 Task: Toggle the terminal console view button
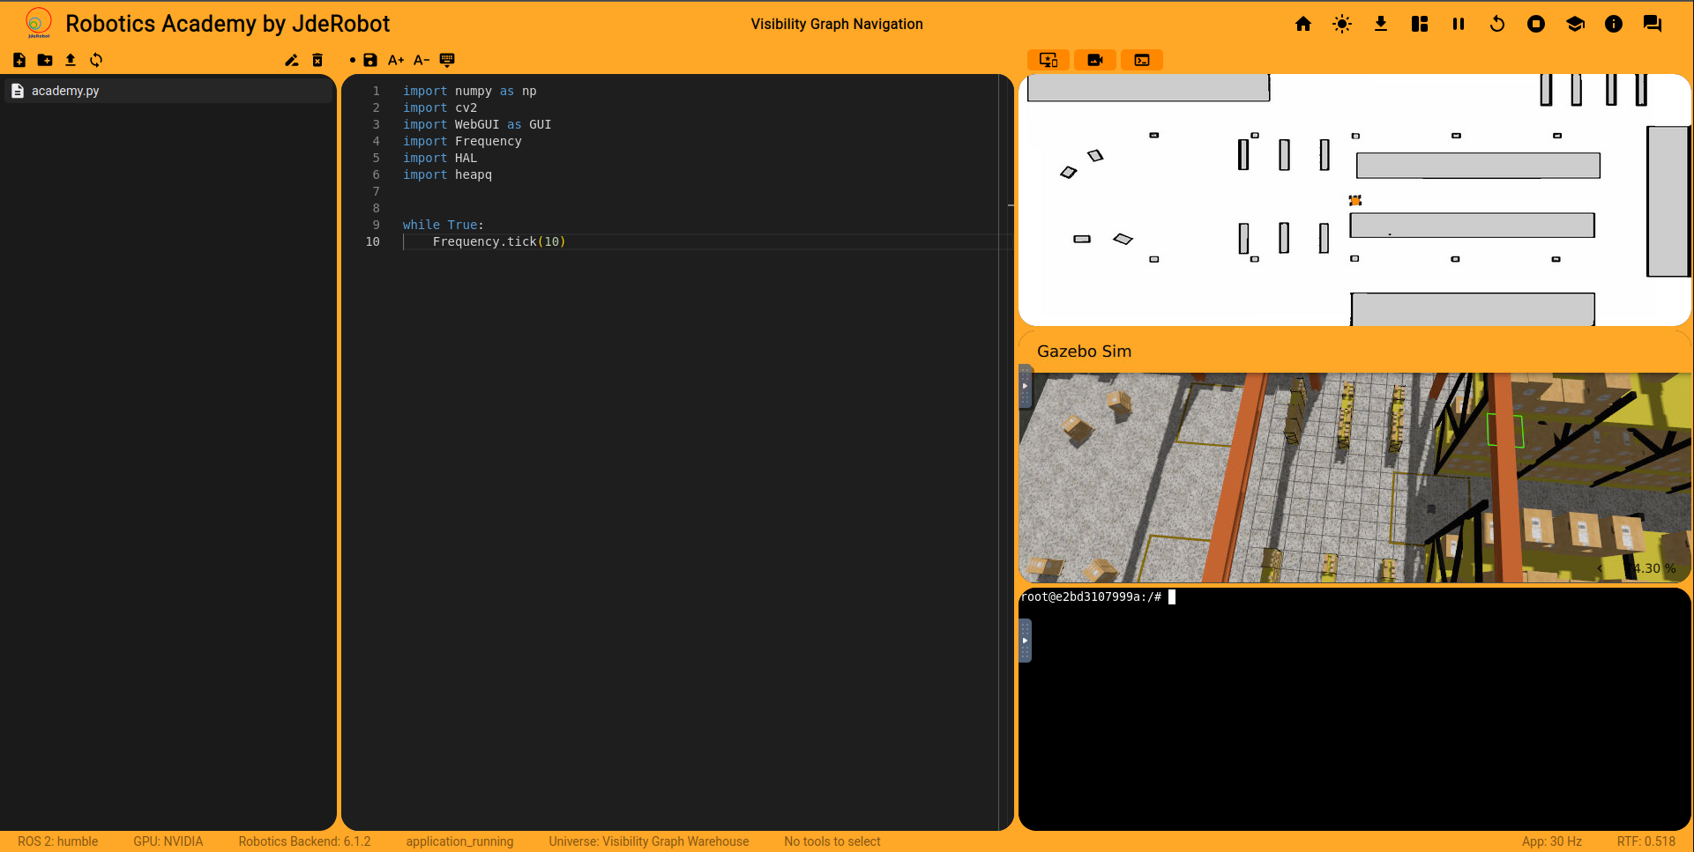tap(1141, 60)
